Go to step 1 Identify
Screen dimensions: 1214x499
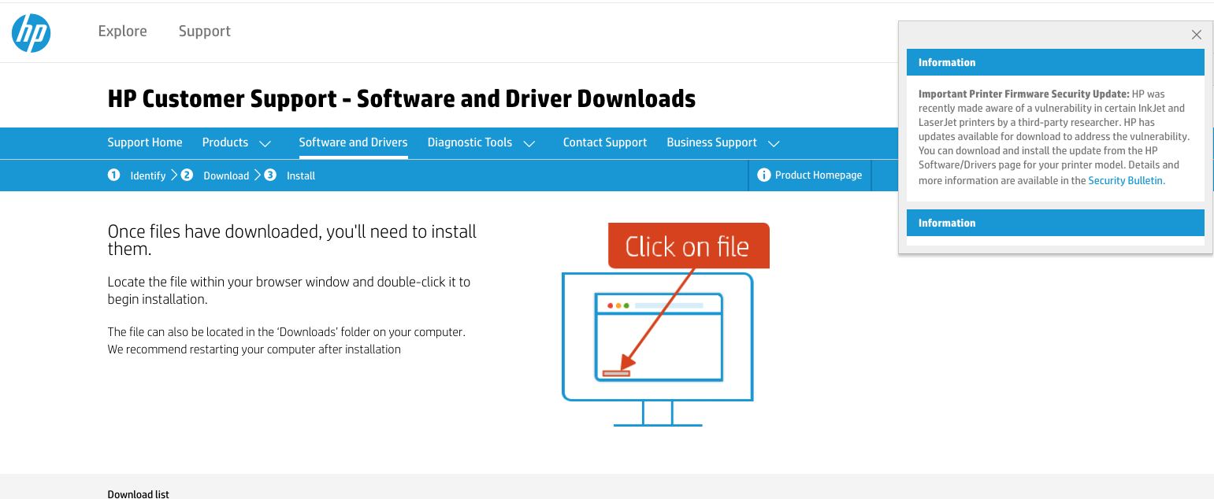[x=137, y=176]
